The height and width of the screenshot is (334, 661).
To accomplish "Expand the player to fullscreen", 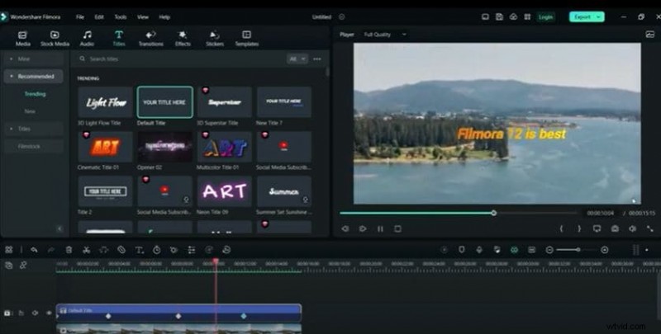I will coord(650,228).
